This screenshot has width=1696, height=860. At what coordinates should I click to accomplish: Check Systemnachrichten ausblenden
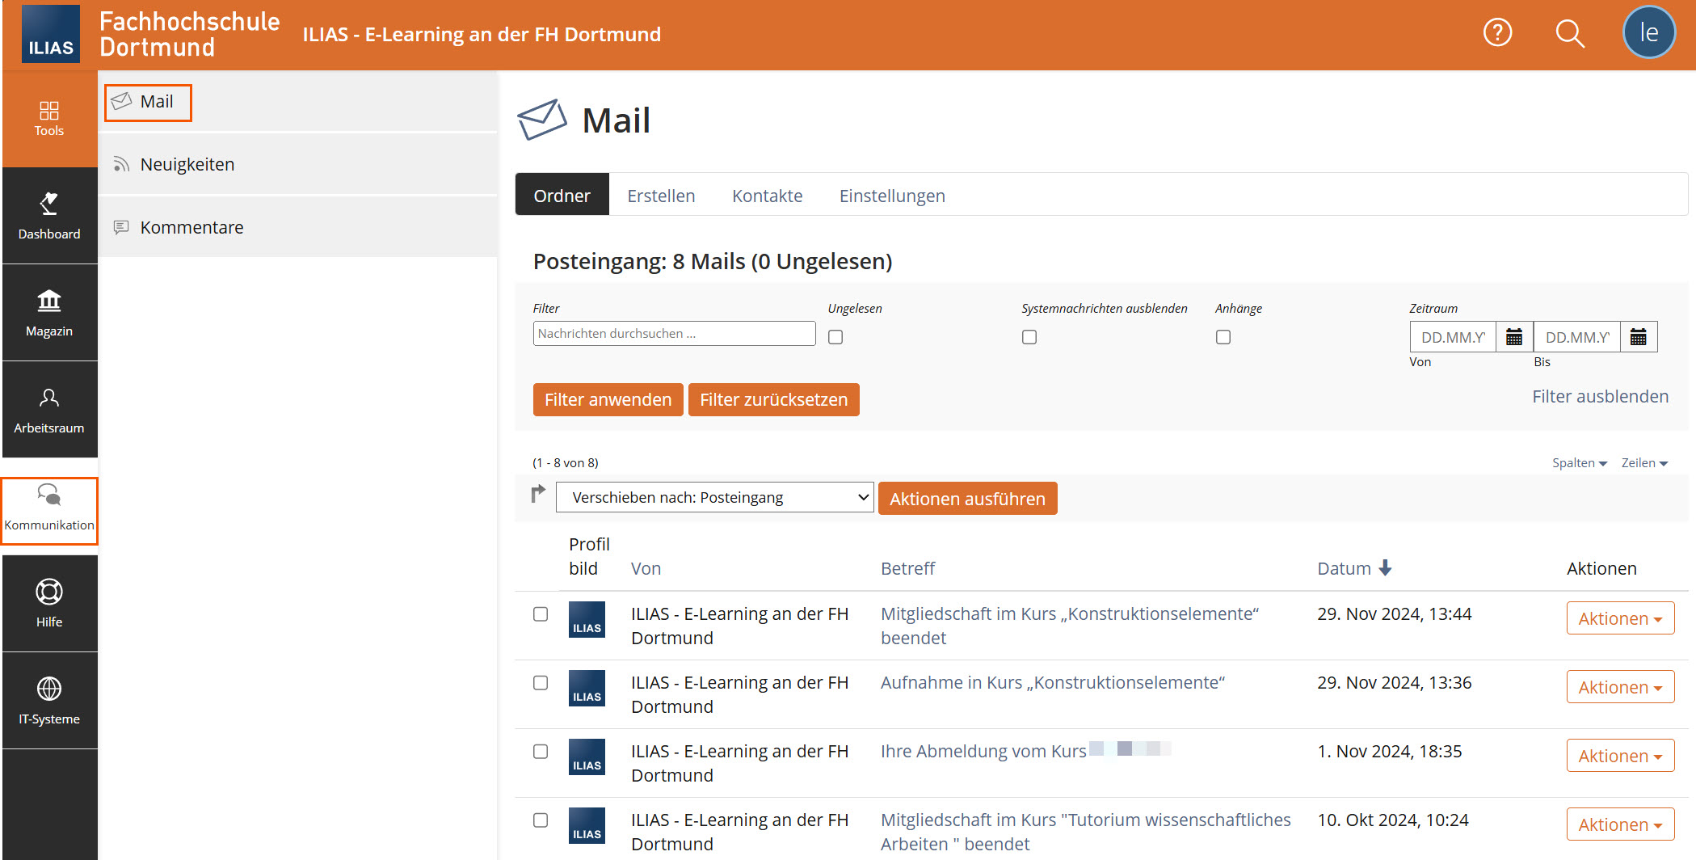pos(1029,336)
